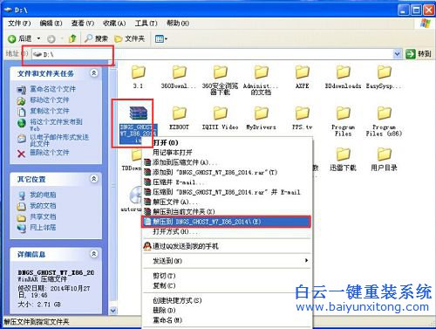Open the IQIYI Video folder
Image resolution: width=436 pixels, height=329 pixels.
coord(220,118)
